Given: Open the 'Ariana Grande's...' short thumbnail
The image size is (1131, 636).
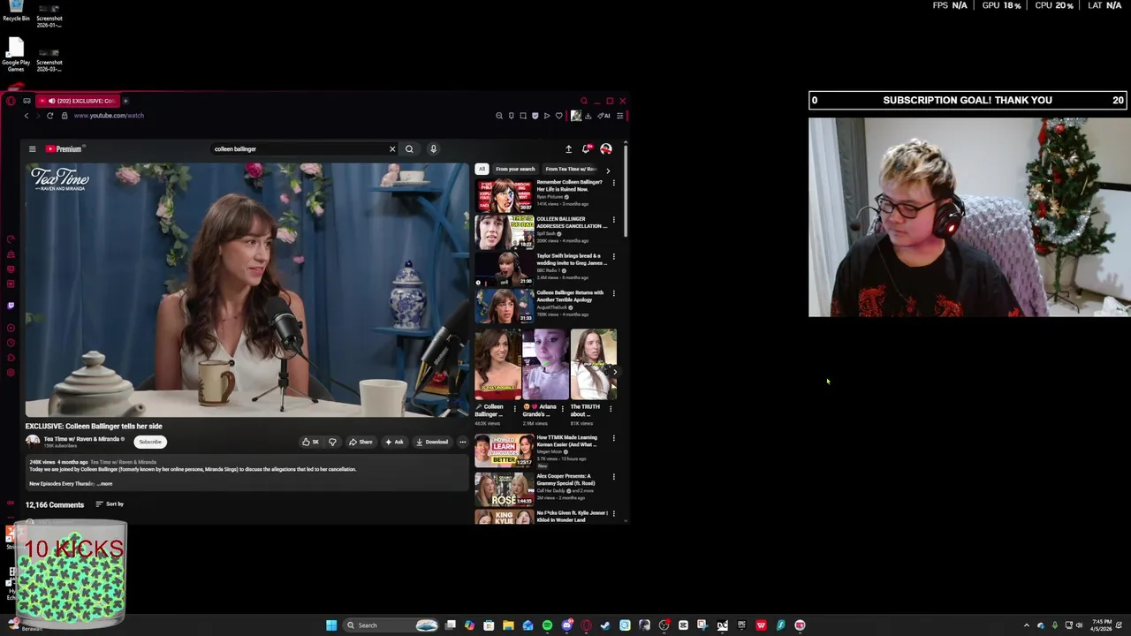Looking at the screenshot, I should (x=545, y=364).
